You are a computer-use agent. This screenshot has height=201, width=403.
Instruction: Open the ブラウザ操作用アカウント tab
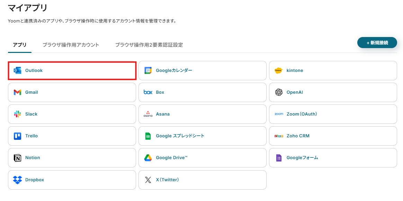click(71, 45)
